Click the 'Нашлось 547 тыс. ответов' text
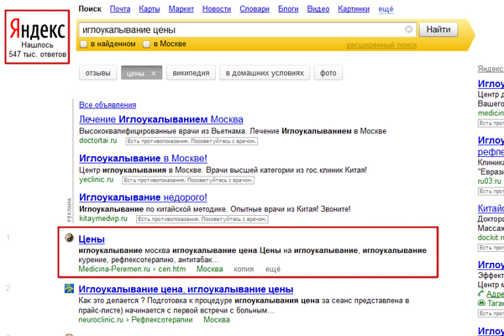Image resolution: width=504 pixels, height=336 pixels. coord(37,50)
